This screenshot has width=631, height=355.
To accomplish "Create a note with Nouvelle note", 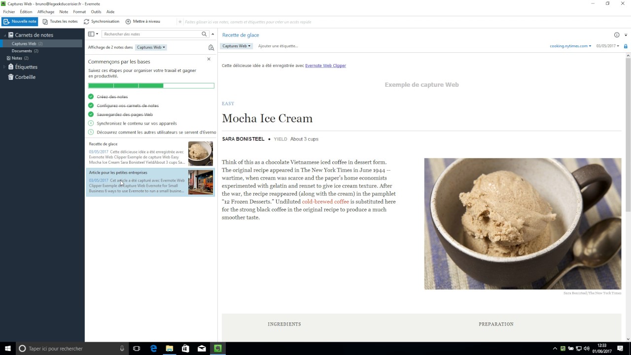I will click(x=20, y=22).
